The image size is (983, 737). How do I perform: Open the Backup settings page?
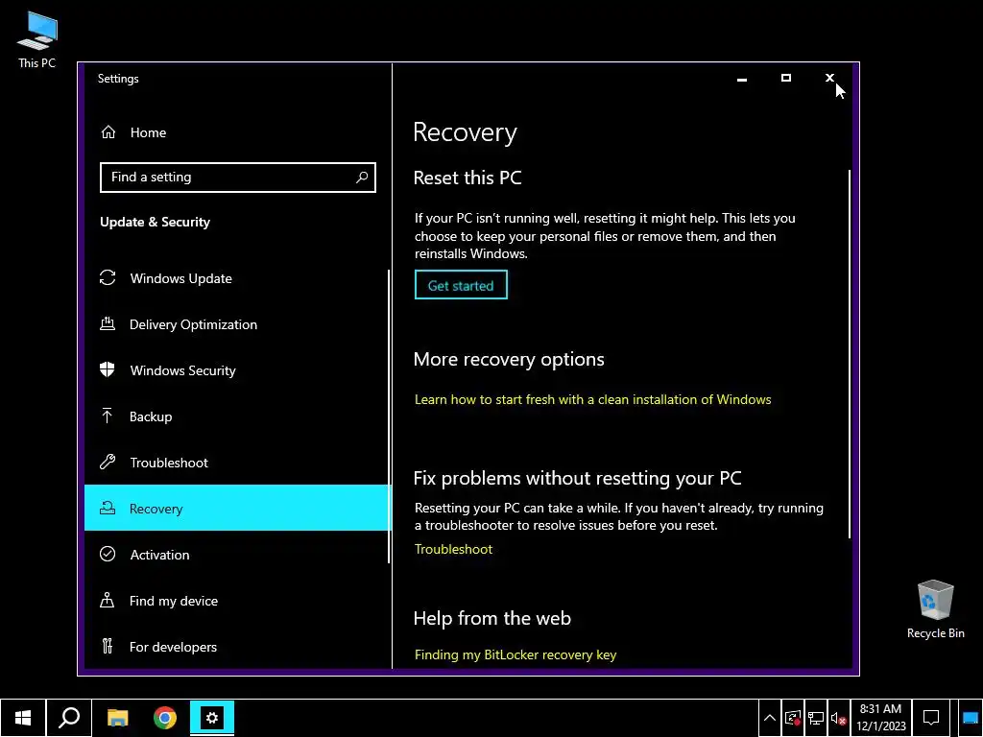[237, 416]
